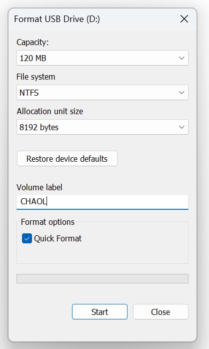Viewport: 209px width, 349px height.
Task: Click the chevron arrow beside NTFS
Action: coord(181,93)
